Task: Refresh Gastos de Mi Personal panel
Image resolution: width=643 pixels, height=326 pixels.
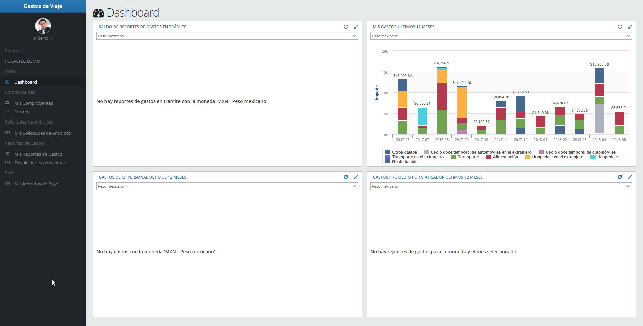Action: tap(346, 177)
